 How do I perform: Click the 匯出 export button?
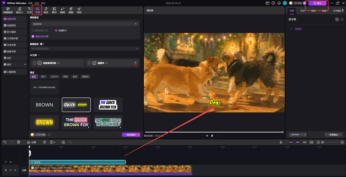317,3
